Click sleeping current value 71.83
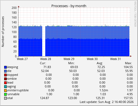The width and height of the screenshot is (138, 106). click(x=47, y=67)
